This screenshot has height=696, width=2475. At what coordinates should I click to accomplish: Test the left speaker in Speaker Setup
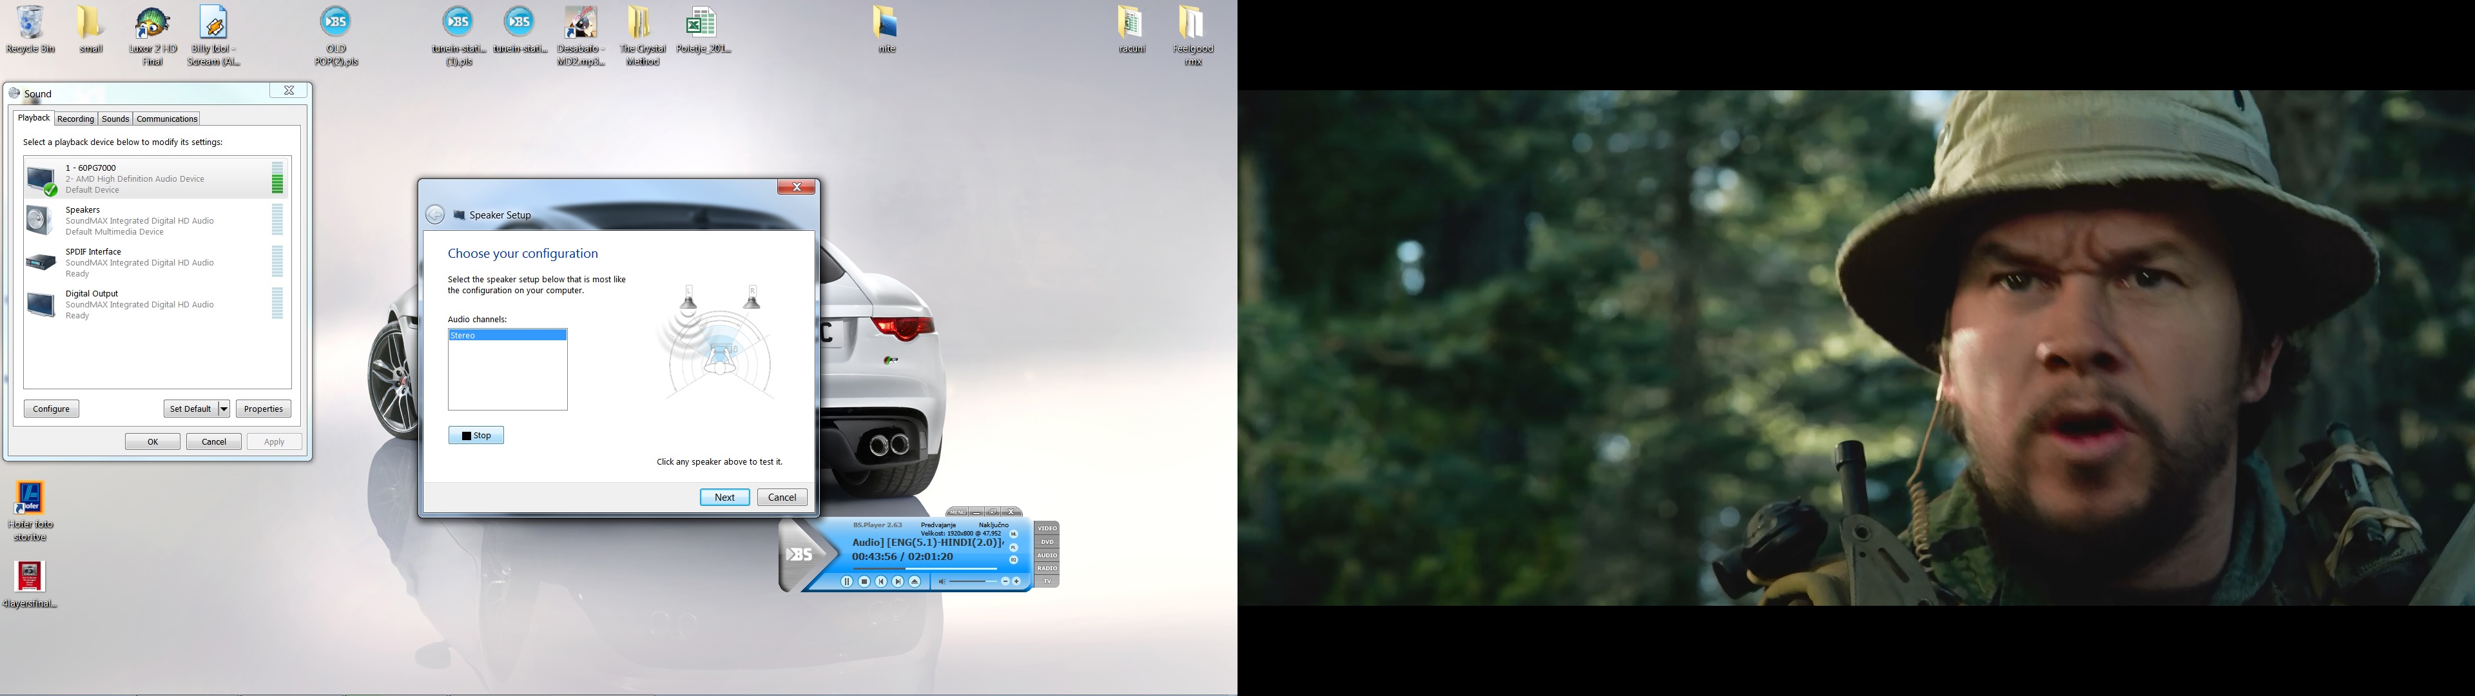[x=689, y=297]
